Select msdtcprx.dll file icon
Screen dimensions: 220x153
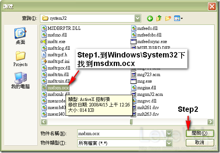[x=44, y=68]
